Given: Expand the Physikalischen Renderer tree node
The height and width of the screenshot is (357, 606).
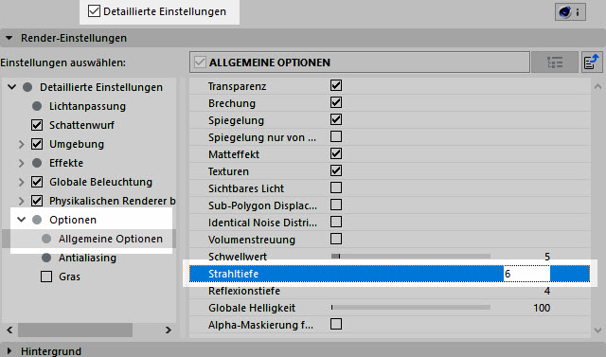Looking at the screenshot, I should tap(21, 201).
